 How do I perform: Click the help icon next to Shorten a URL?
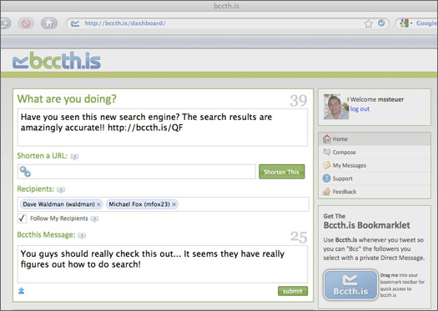point(74,157)
